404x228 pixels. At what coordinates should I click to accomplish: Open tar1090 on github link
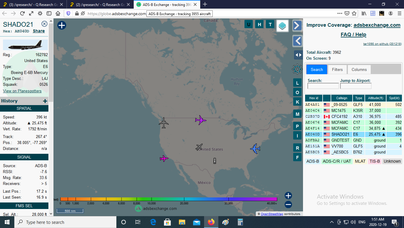click(x=383, y=44)
